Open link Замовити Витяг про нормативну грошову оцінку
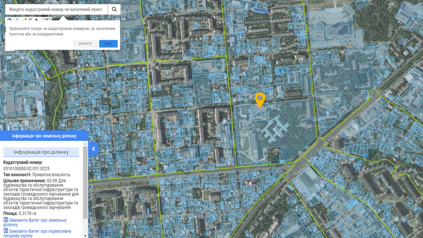 coord(37,233)
